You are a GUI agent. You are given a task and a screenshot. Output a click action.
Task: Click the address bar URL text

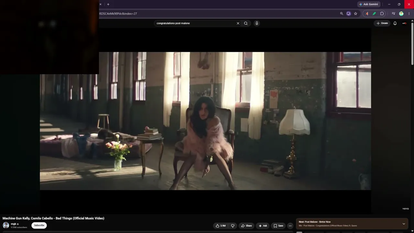pos(118,14)
